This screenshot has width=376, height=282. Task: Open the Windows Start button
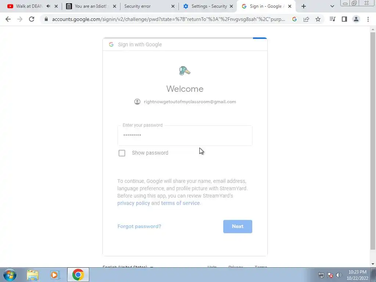tap(10, 275)
